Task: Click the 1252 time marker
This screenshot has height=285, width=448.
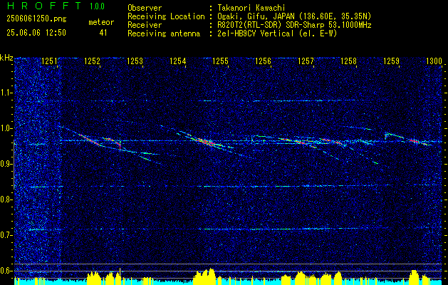Action: [93, 61]
